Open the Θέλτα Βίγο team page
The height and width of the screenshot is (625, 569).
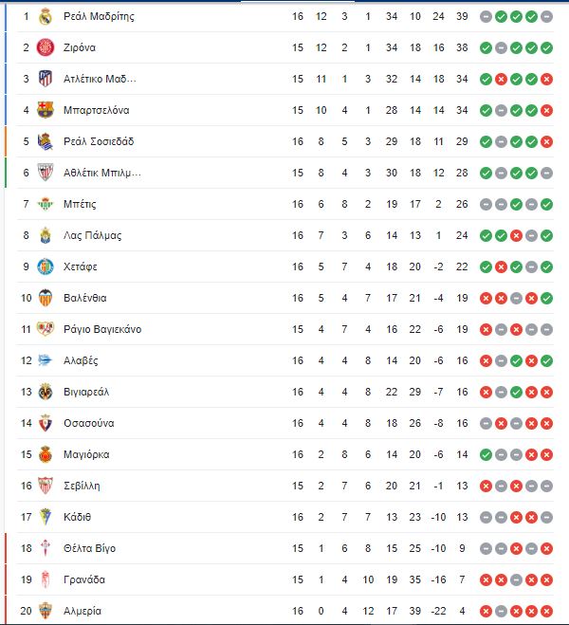coord(90,548)
